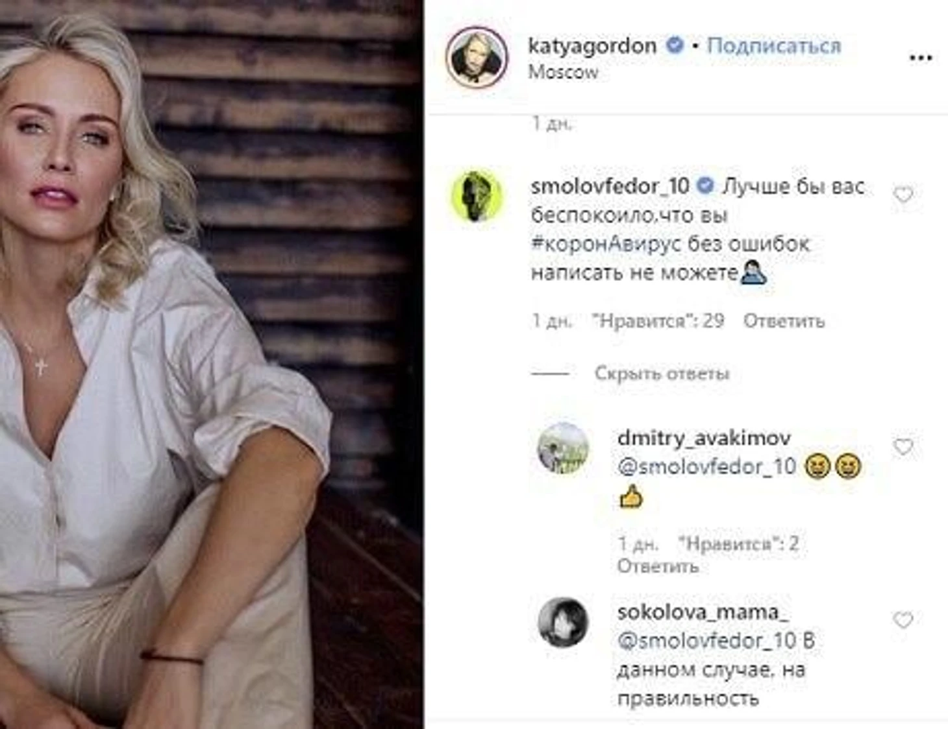Viewport: 948px width, 729px height.
Task: Open the three-dot post options menu
Action: pos(921,58)
